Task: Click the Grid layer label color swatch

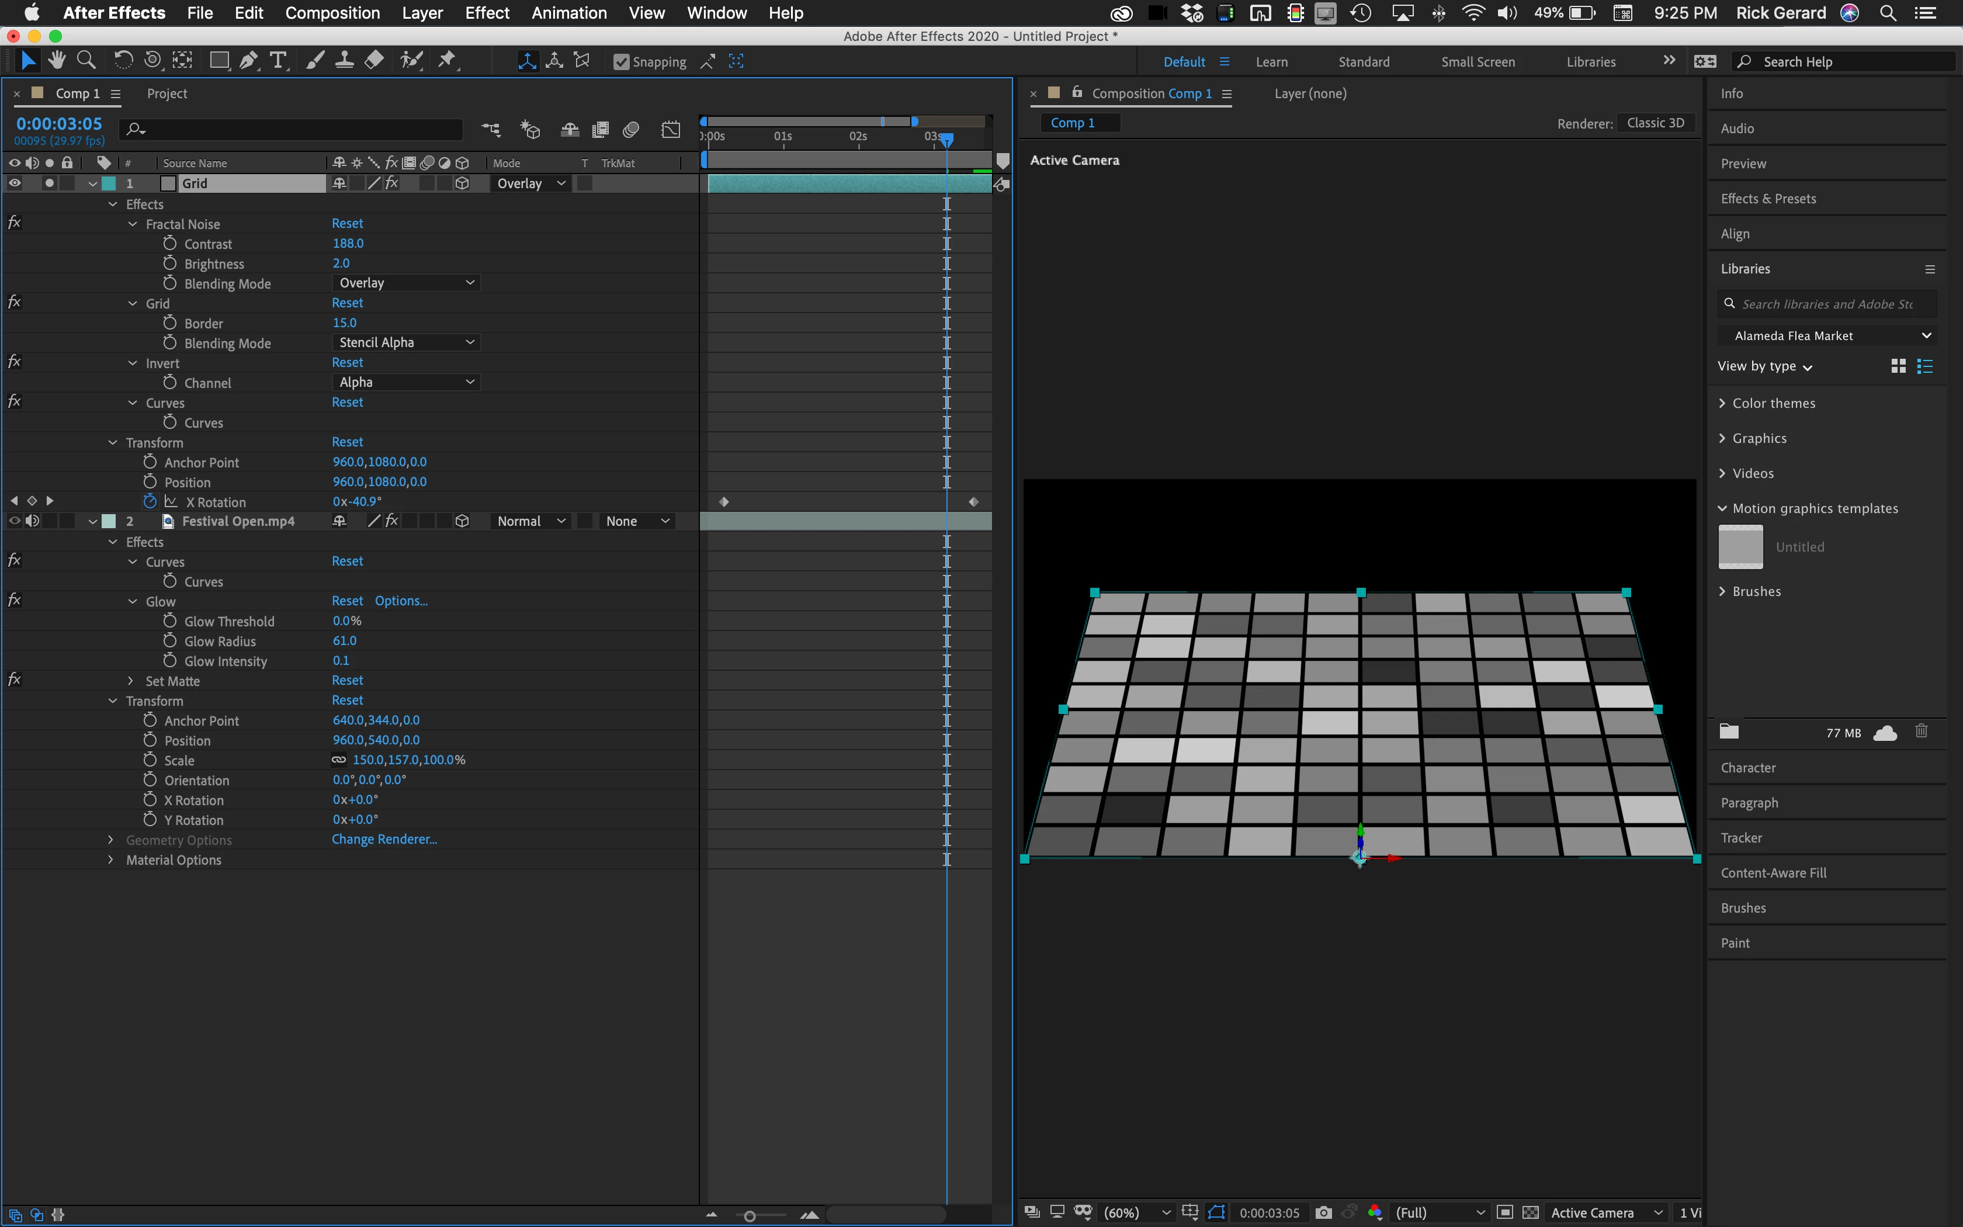Action: click(109, 183)
